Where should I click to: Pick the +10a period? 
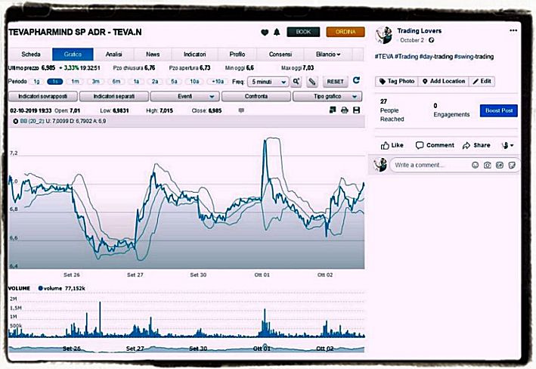tap(218, 82)
